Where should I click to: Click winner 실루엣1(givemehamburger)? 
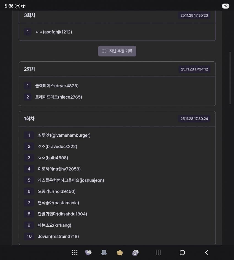point(64,135)
